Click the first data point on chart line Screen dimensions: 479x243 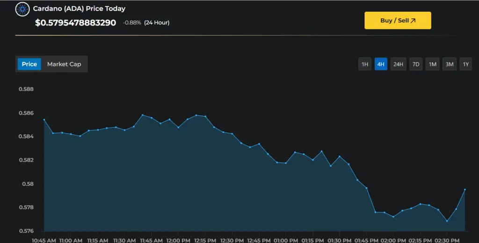tap(44, 120)
